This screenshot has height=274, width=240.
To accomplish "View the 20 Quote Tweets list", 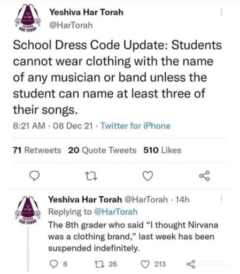I will point(102,150).
